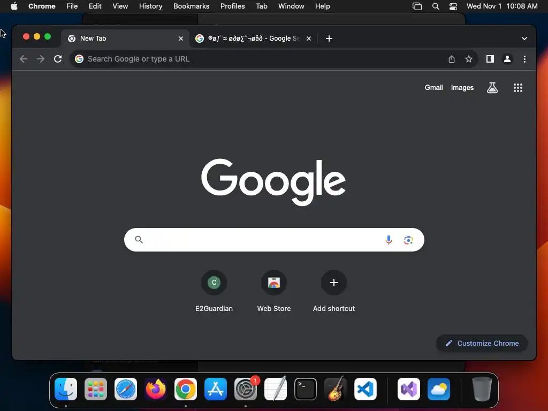This screenshot has height=411, width=548.
Task: Open the Apple menu
Action: [14, 6]
